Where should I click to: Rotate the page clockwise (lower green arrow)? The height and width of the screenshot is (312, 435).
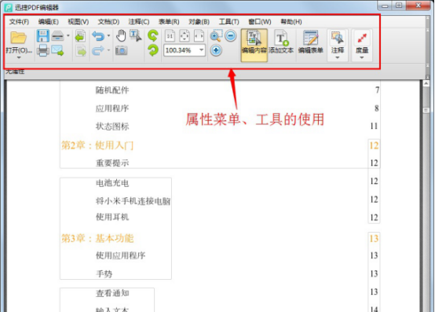click(x=153, y=50)
